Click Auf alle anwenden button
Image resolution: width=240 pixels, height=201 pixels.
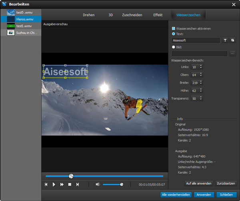point(198,183)
